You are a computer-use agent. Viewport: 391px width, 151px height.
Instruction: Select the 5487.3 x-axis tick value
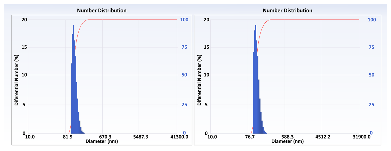(x=140, y=137)
